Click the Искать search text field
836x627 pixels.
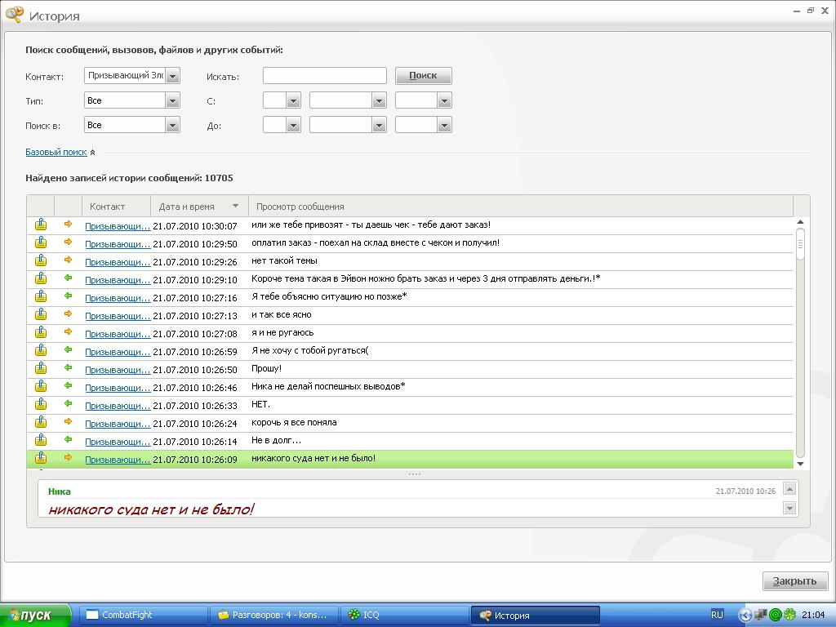pos(325,76)
